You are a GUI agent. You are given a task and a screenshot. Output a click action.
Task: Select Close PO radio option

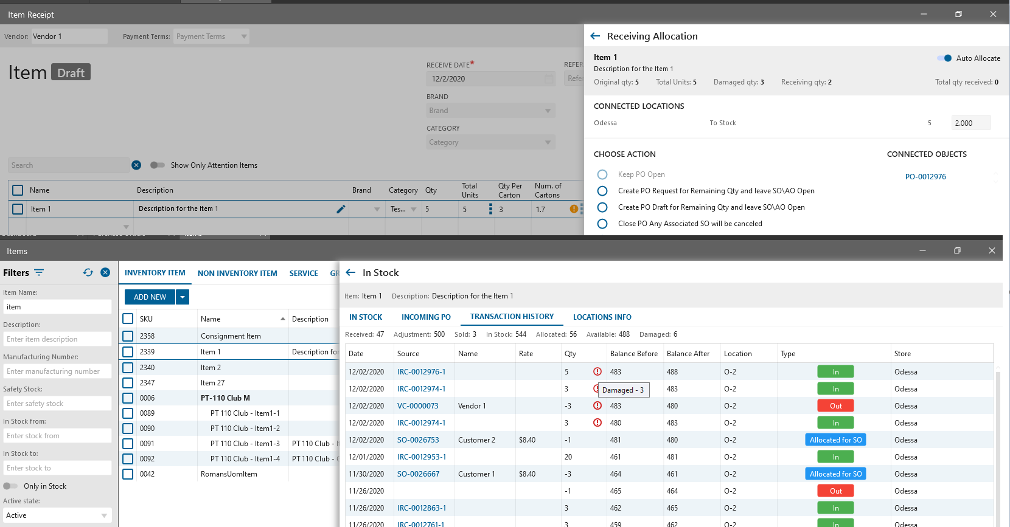coord(602,224)
